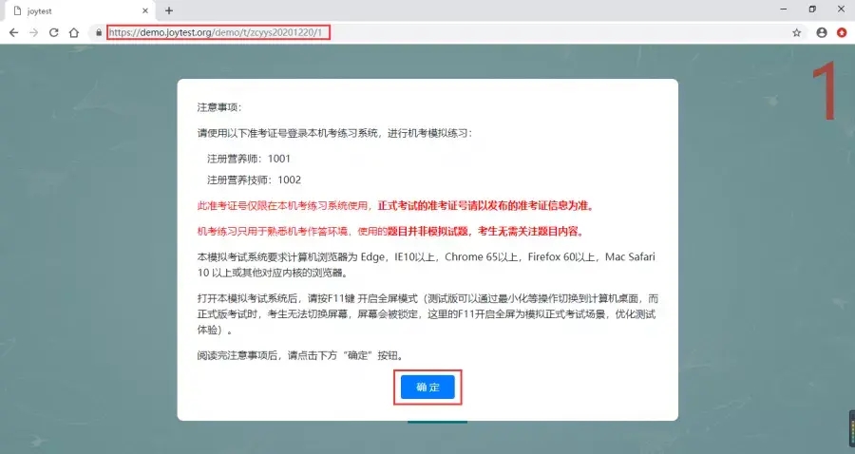Click the 注册营养师 1001 exam number line

[249, 159]
